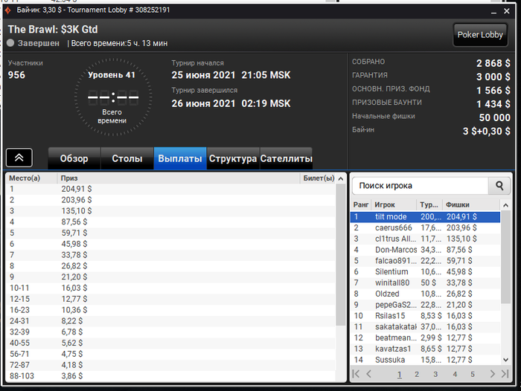Click the place 72-87 payout row
This screenshot has width=521, height=391.
click(170, 365)
